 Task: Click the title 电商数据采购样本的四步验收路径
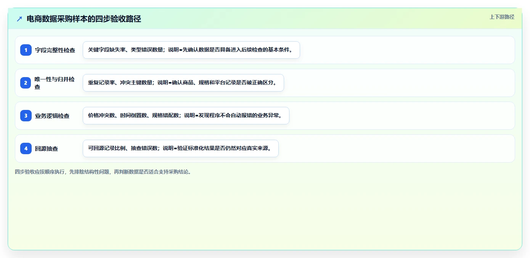(x=84, y=19)
